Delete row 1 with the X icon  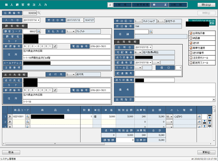(10, 116)
